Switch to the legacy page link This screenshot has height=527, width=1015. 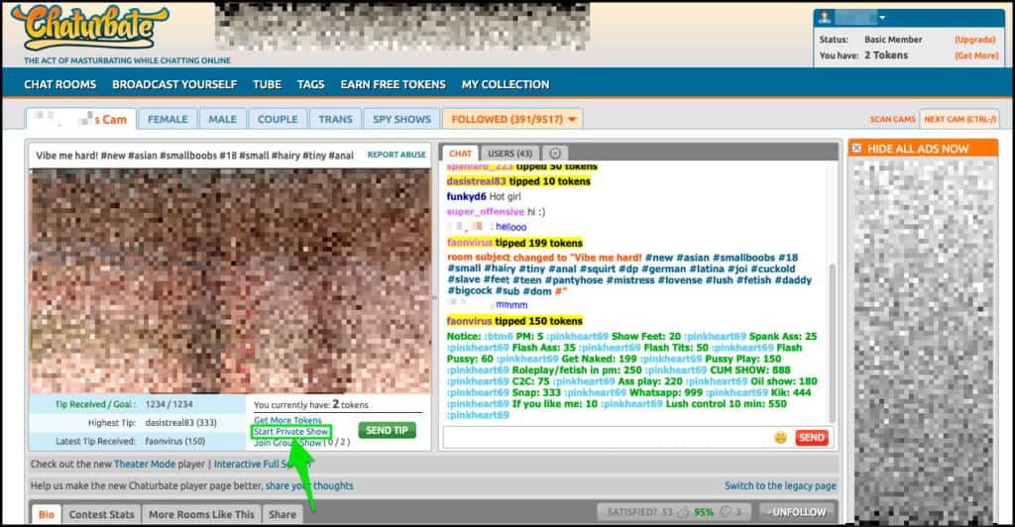coord(780,485)
